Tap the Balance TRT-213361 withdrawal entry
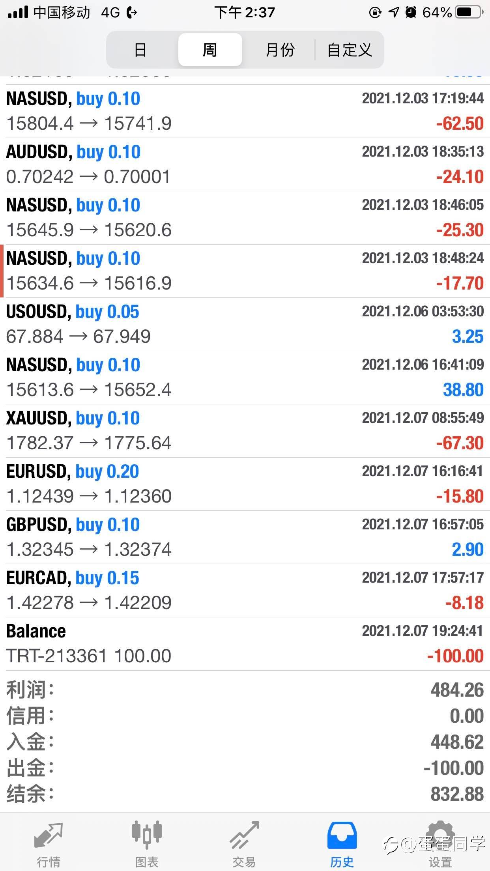Image resolution: width=490 pixels, height=871 pixels. coord(245,644)
